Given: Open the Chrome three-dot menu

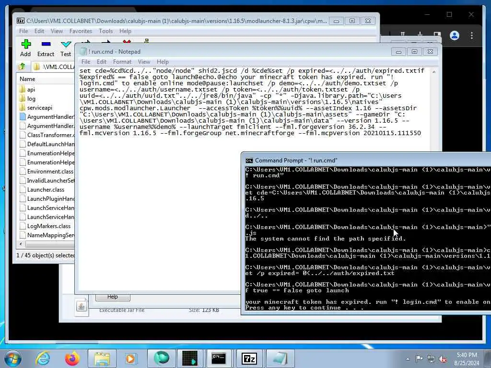Looking at the screenshot, I should point(472,35).
